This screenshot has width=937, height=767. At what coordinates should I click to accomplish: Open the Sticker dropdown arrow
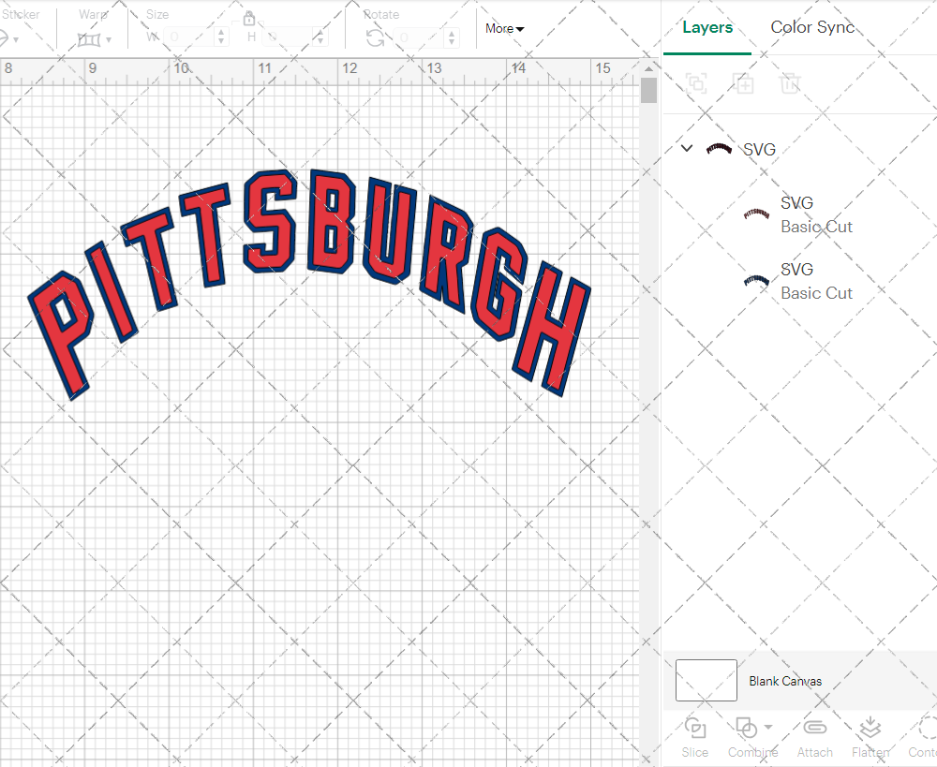tap(16, 40)
